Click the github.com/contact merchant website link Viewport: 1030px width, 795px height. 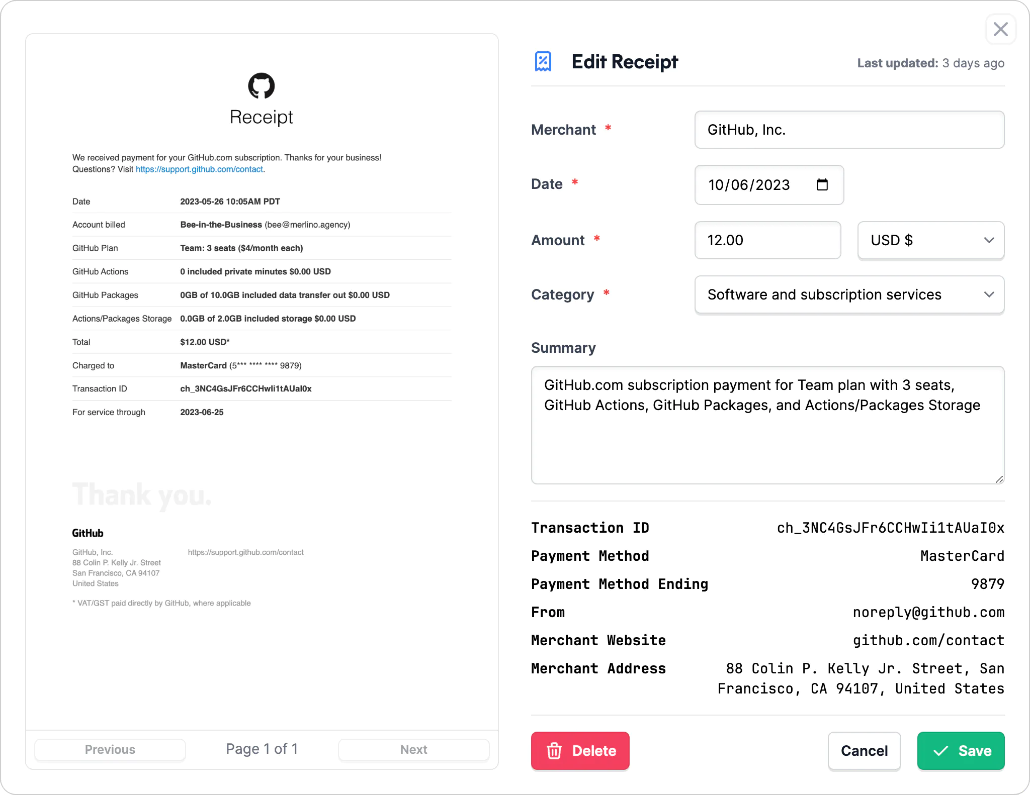(928, 640)
